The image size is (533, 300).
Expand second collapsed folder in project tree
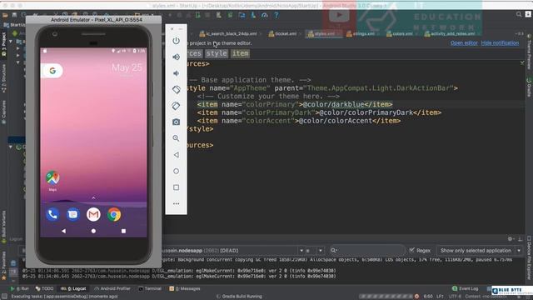click(17, 55)
